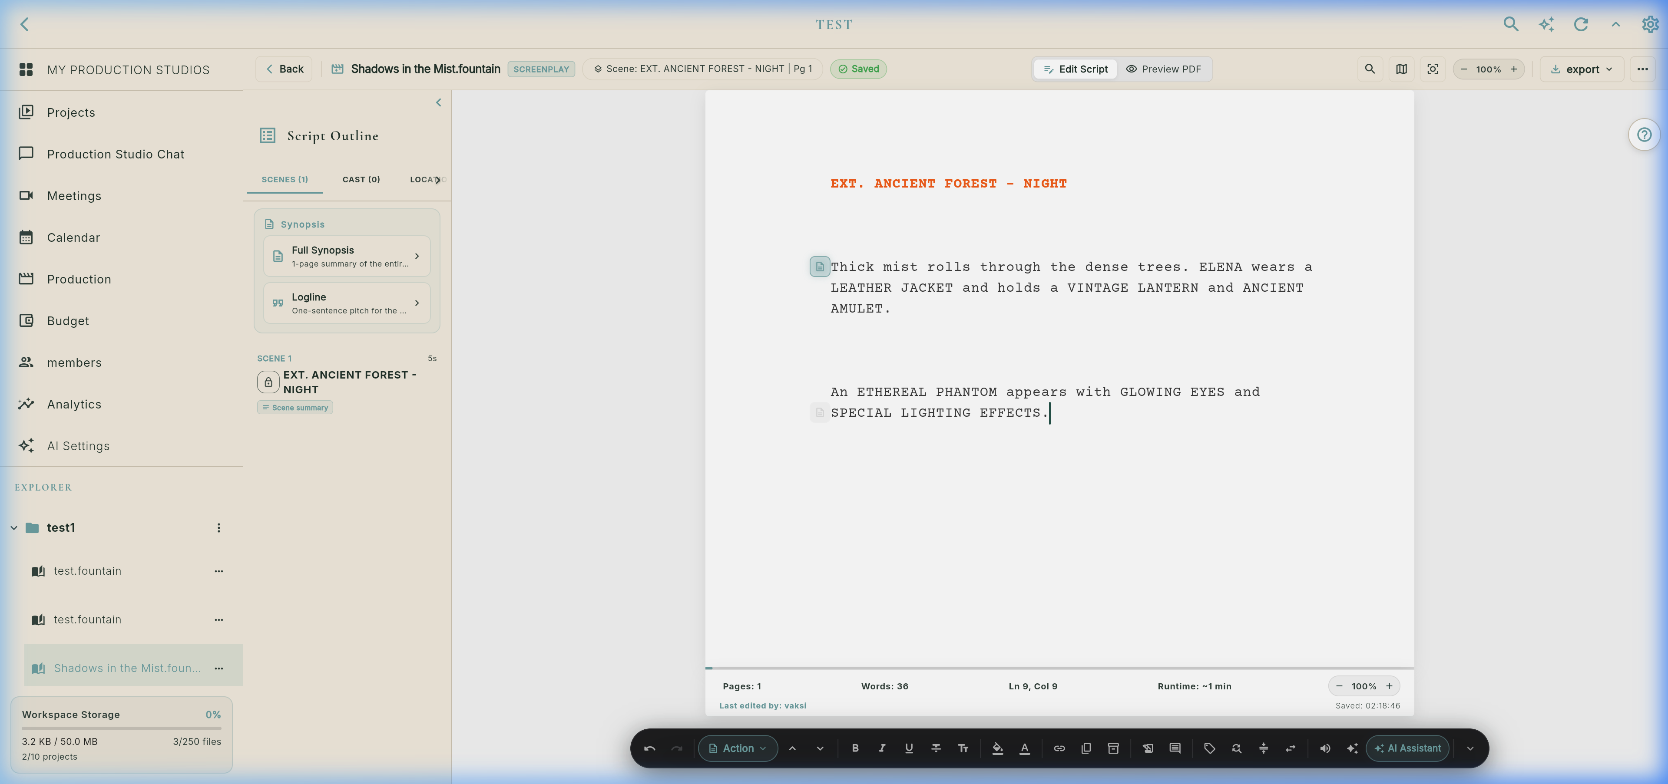Expand the Logline card
Viewport: 1668px width, 784px height.
[347, 303]
